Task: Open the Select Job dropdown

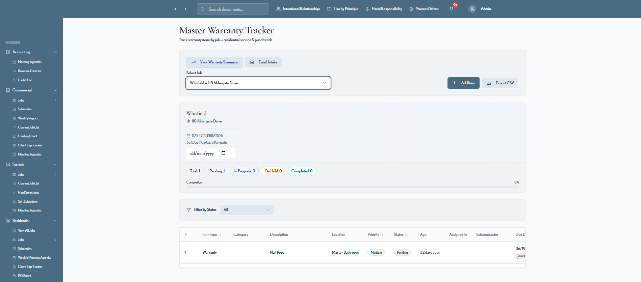Action: point(258,83)
